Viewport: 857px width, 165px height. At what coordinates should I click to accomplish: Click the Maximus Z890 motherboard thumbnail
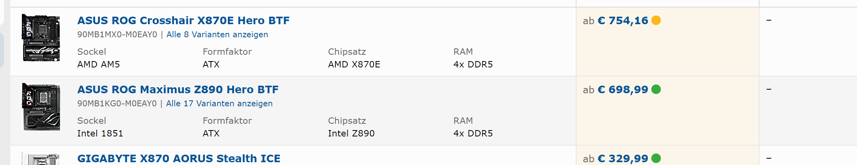point(41,107)
